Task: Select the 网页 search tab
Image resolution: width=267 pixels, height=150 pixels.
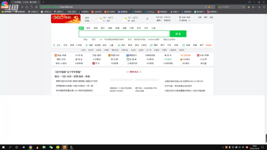Action: (x=81, y=28)
